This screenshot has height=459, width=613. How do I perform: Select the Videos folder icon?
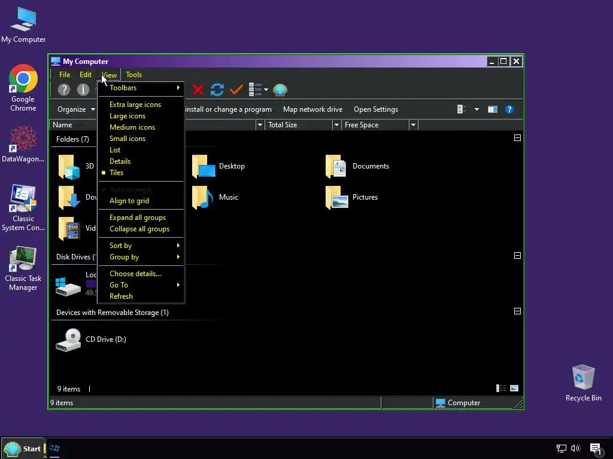point(69,228)
